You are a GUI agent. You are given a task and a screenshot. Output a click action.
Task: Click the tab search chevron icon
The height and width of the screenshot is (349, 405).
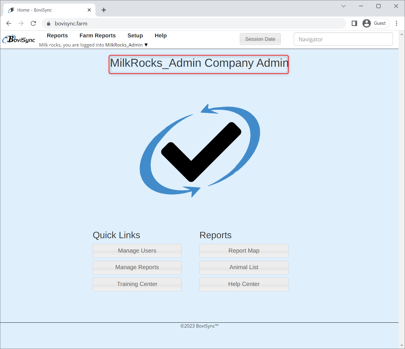tap(343, 6)
